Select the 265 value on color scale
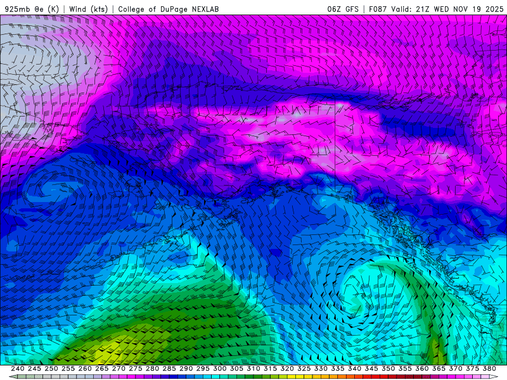Screen dimensions: 507x380 [x=101, y=369]
